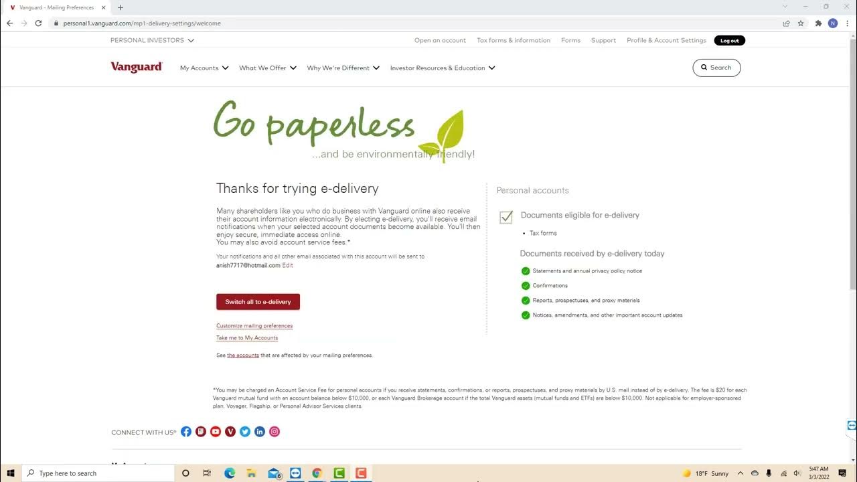
Task: Open microphone icon in system tray
Action: point(769,473)
